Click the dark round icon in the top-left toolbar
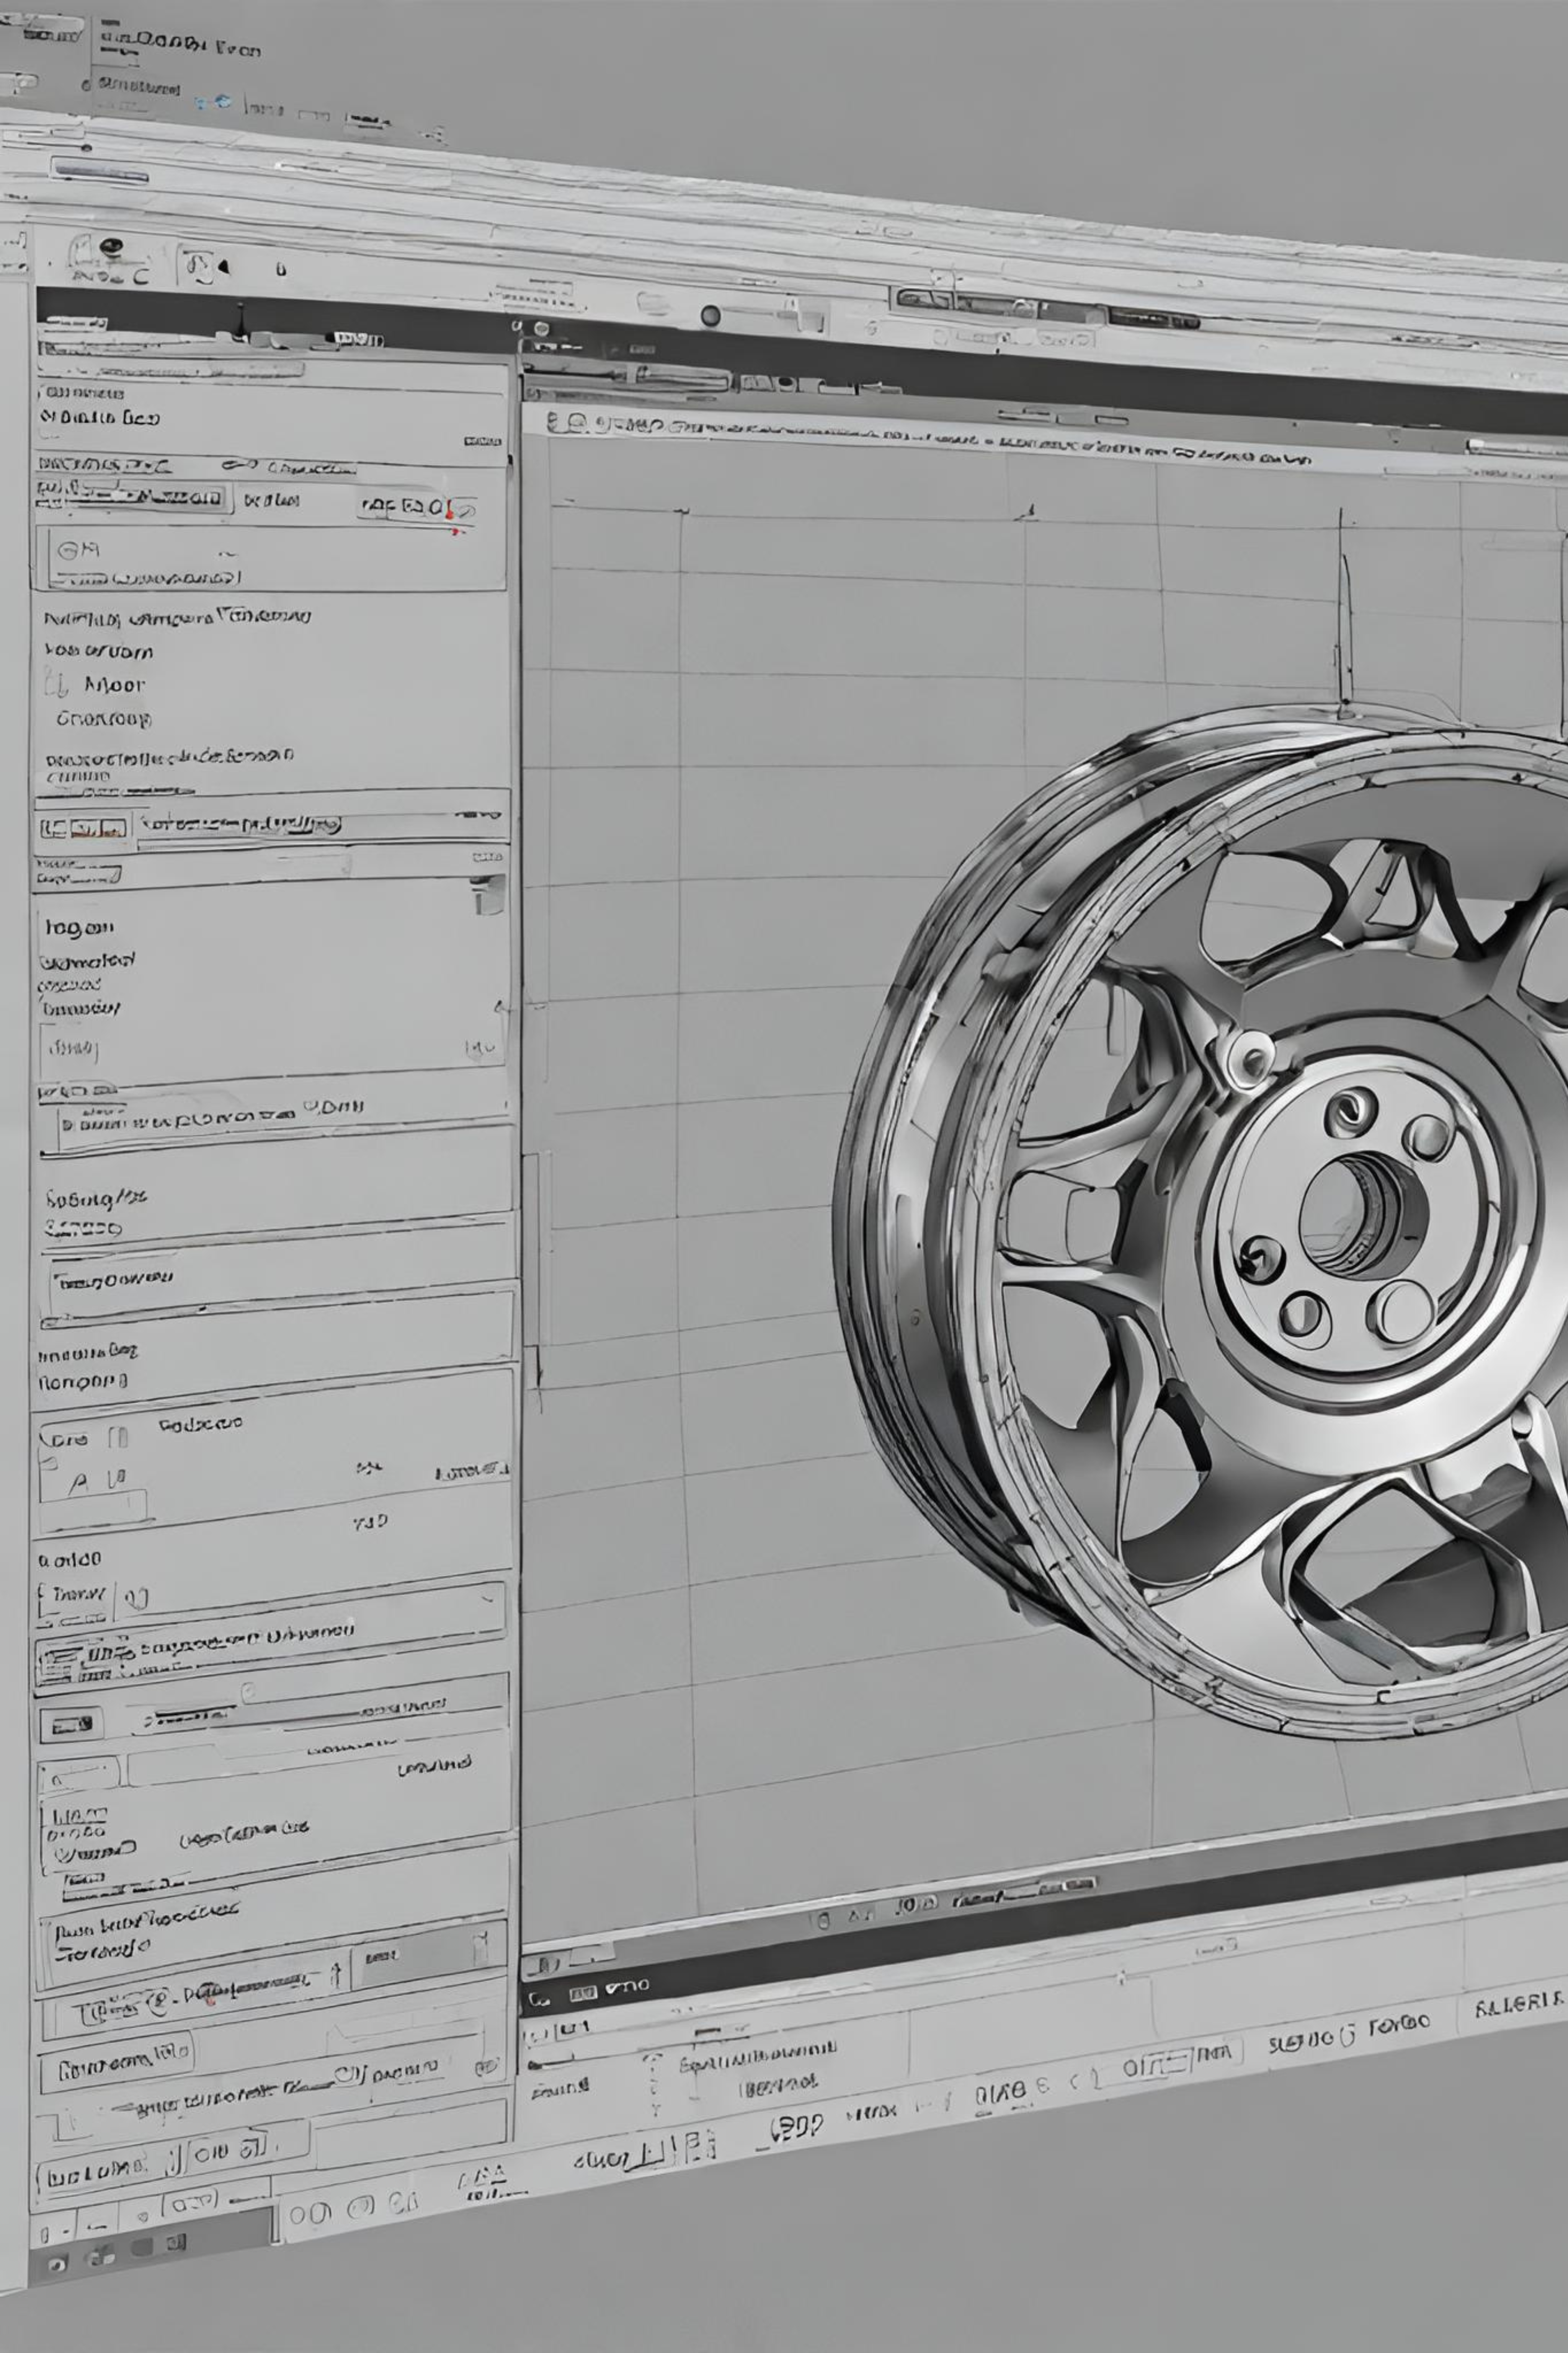 [111, 246]
